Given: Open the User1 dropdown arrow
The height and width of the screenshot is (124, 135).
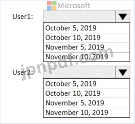Looking at the screenshot, I should click(123, 17).
